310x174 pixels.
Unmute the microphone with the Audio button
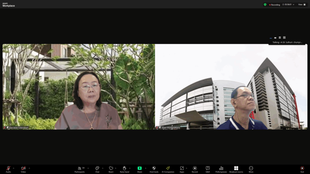8,169
